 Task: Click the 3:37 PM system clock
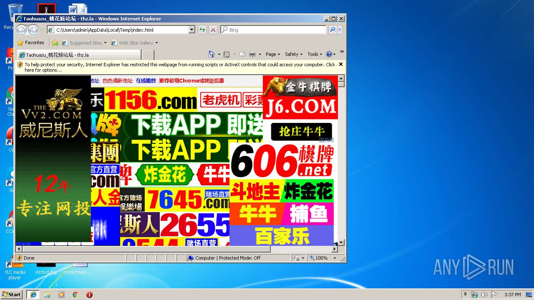[x=512, y=294]
